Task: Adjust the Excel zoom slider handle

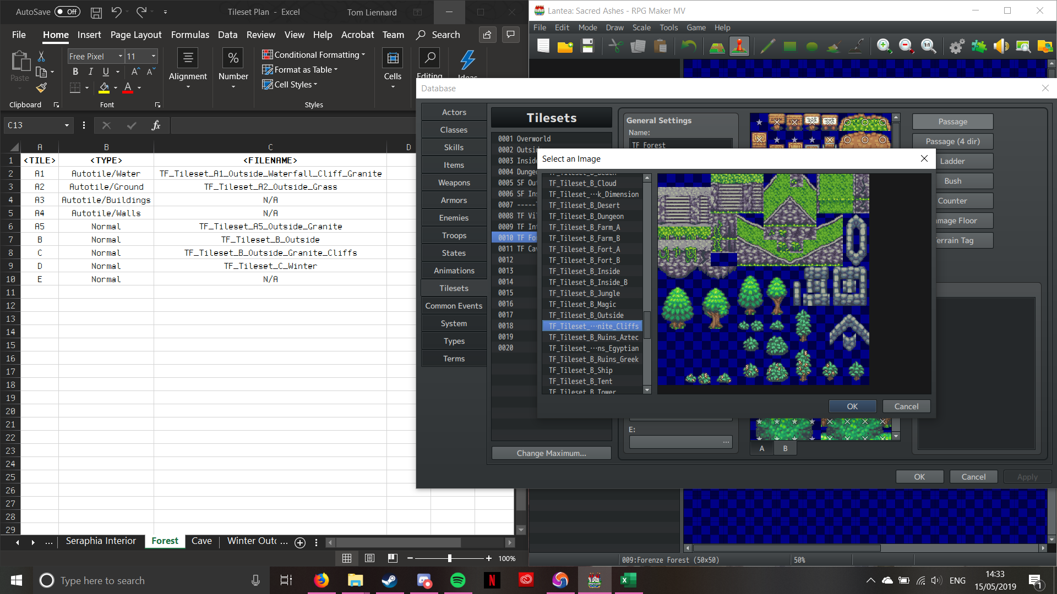Action: click(x=450, y=558)
